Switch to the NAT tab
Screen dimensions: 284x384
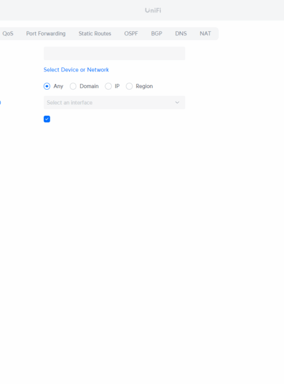pos(205,34)
